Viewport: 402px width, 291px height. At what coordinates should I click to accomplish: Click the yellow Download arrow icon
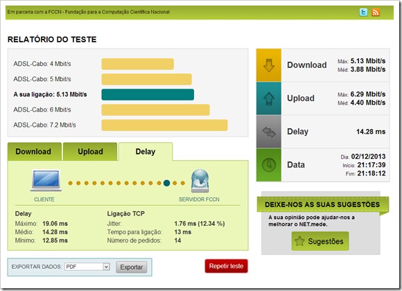click(269, 65)
